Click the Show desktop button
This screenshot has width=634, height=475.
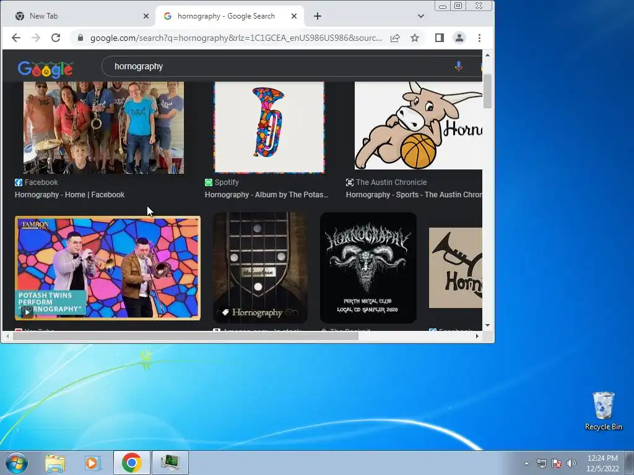pyautogui.click(x=630, y=463)
